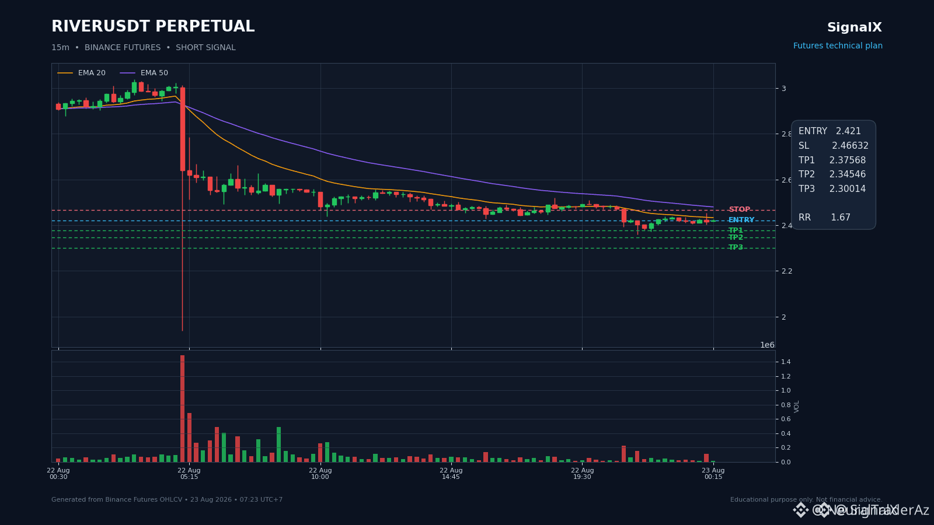The height and width of the screenshot is (525, 934).
Task: Click the '15m • BINANCE FUTURES • SHORT SIGNAL' subtitle
Action: 144,48
